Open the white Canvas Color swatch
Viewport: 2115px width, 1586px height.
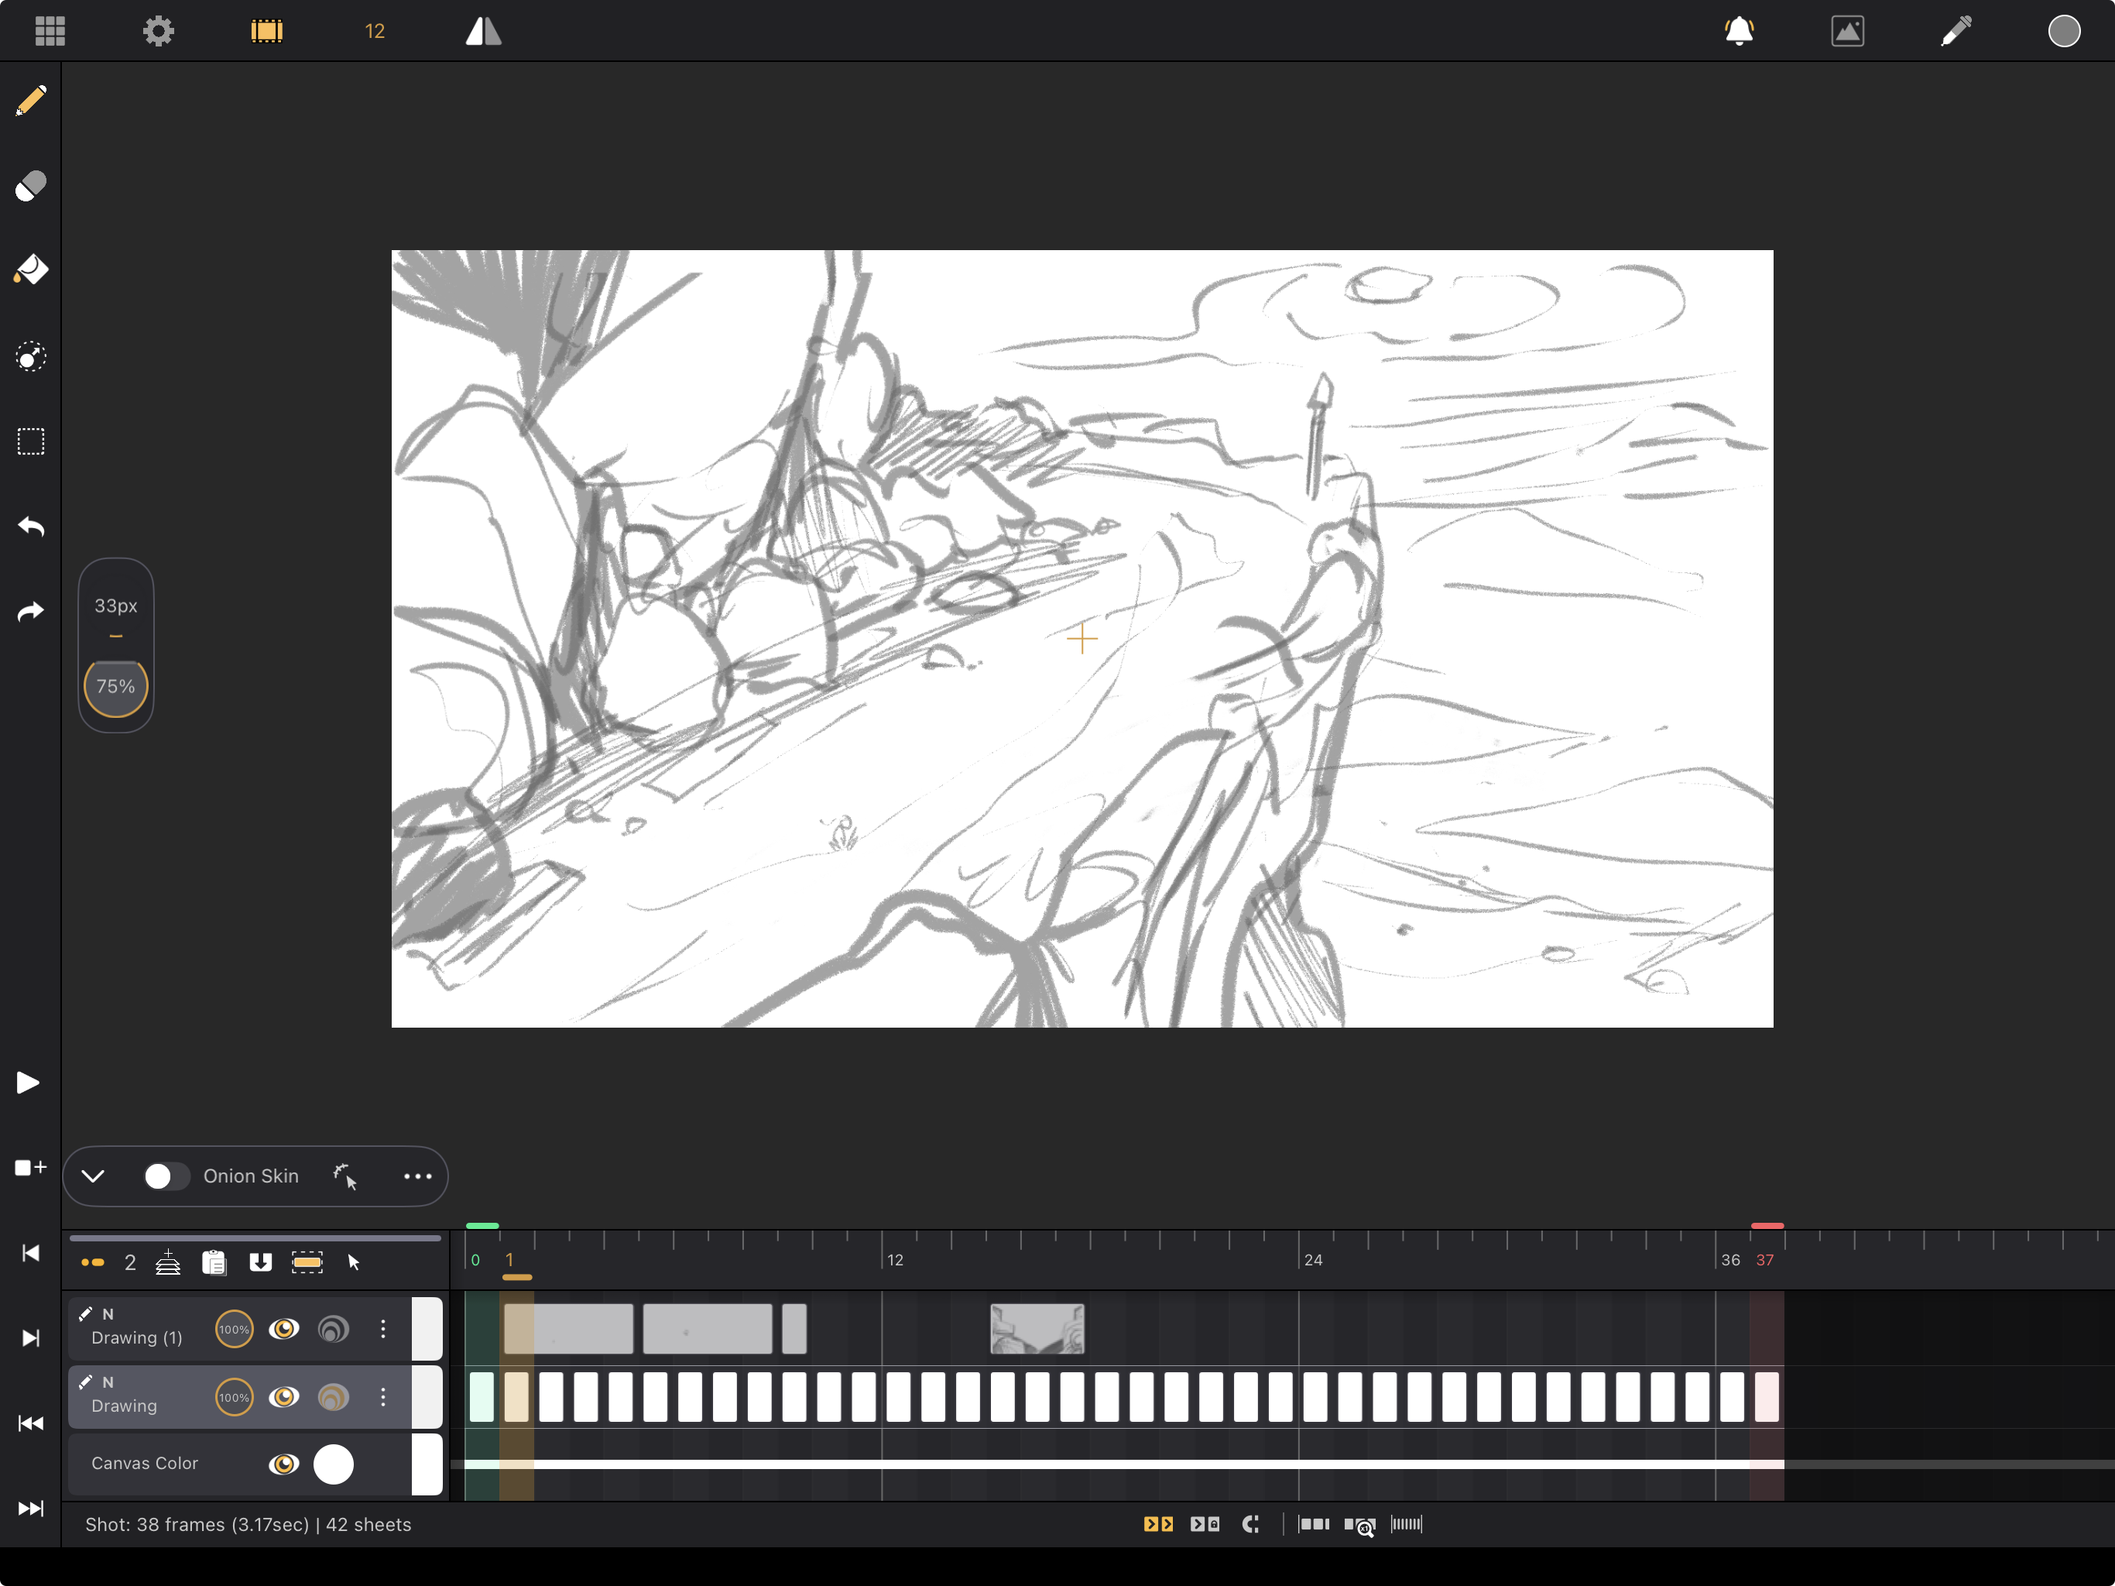click(x=334, y=1464)
